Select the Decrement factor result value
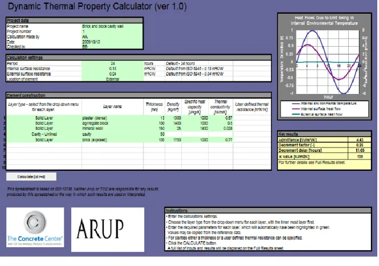379x266 pixels. pos(360,145)
